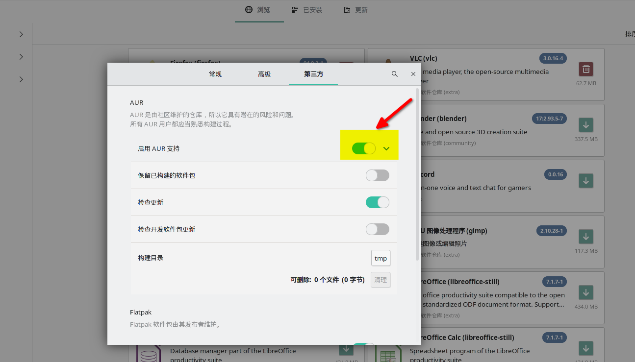
Task: Click the Database manager package description
Action: pos(233,355)
